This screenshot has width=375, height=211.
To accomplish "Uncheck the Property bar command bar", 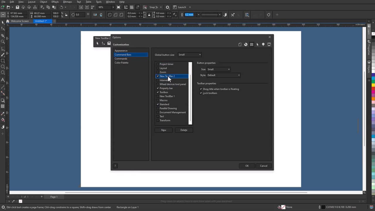I will click(158, 88).
